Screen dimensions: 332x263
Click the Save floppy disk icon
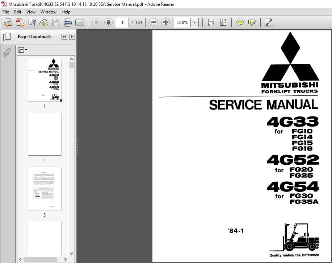click(56, 22)
